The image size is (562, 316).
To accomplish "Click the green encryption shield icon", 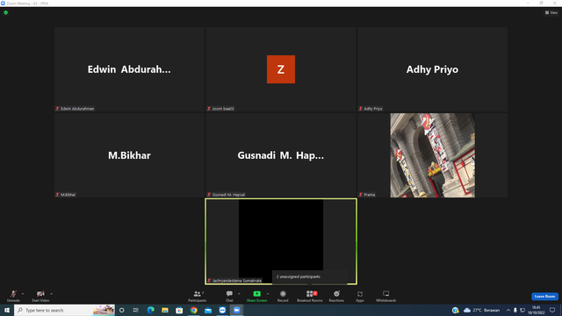I will (6, 12).
